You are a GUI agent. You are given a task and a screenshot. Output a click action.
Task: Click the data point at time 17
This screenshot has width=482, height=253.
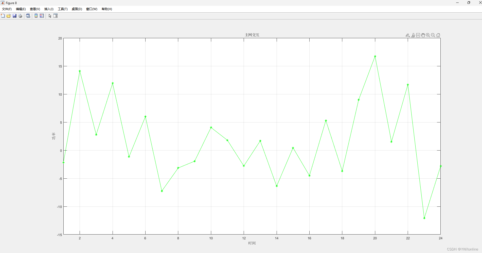pyautogui.click(x=326, y=121)
